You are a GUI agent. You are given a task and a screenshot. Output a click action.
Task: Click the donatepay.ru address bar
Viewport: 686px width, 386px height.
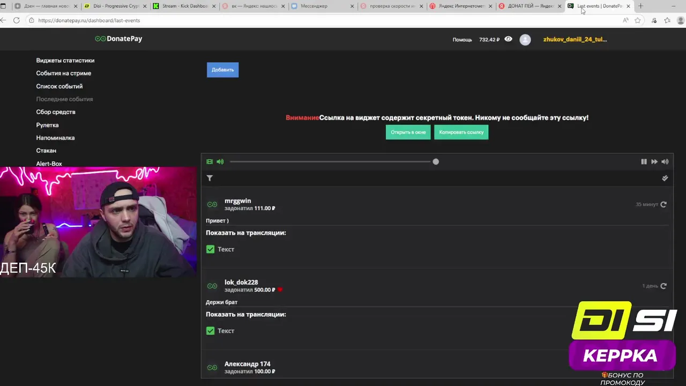[322, 20]
